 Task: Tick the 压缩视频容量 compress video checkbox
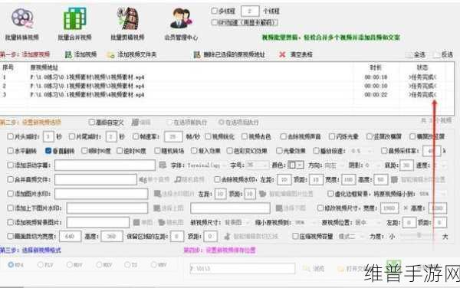[x=295, y=236]
